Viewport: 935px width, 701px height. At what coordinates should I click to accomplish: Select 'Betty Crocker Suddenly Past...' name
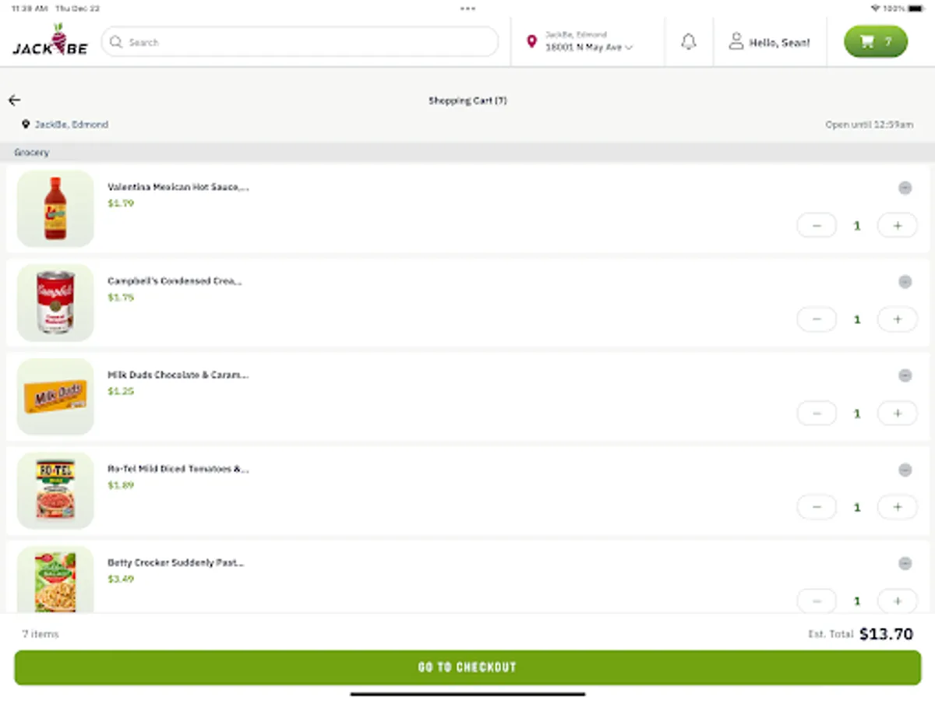click(x=176, y=562)
